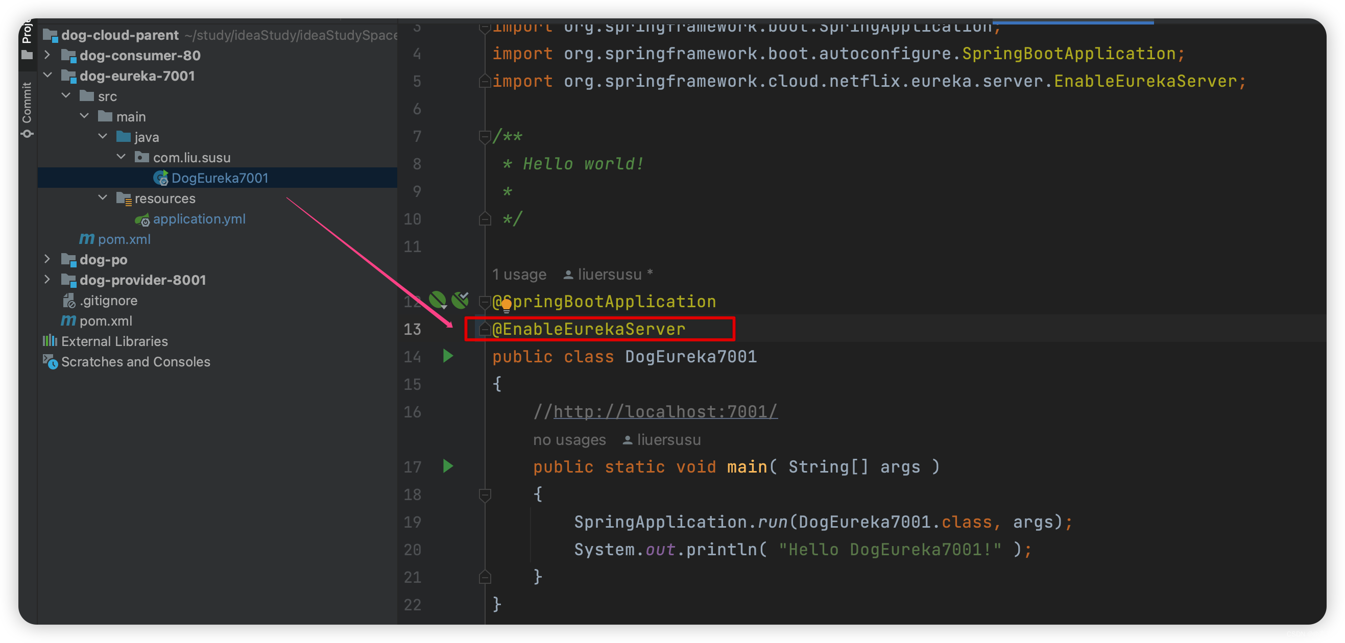Fold the import block at line 5
1345x643 pixels.
click(485, 81)
